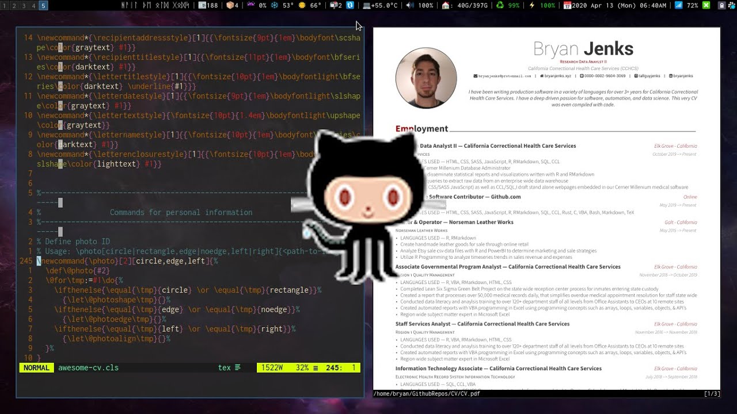Click the +55.0°C temperature reading
The image size is (737, 414).
click(x=385, y=5)
